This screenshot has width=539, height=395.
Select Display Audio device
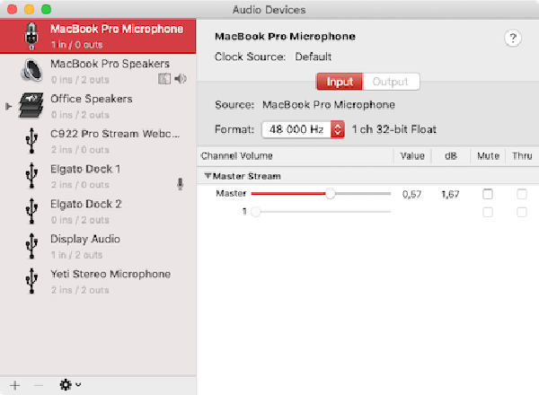98,246
